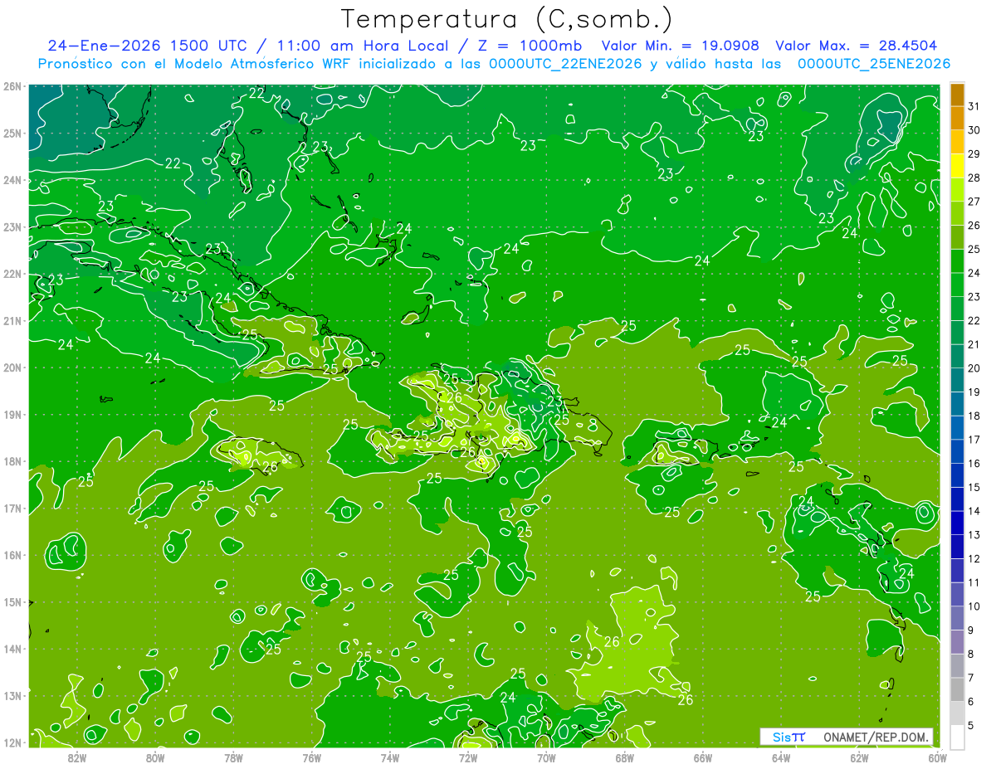Click the '29' value on the colorbar
Screen dimensions: 996x769
point(974,153)
